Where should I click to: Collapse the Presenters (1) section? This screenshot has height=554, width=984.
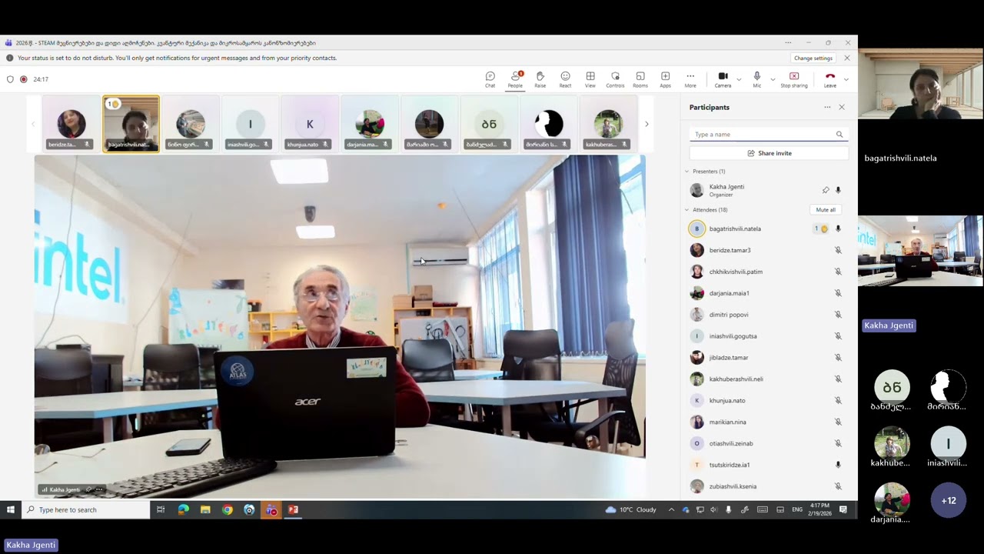pos(687,172)
